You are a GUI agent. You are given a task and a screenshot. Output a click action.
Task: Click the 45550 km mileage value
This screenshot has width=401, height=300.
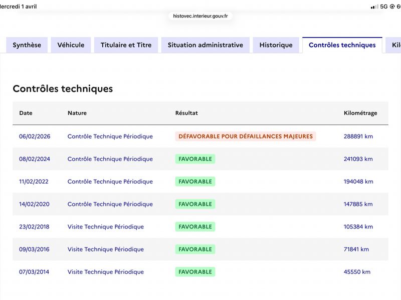click(x=357, y=271)
